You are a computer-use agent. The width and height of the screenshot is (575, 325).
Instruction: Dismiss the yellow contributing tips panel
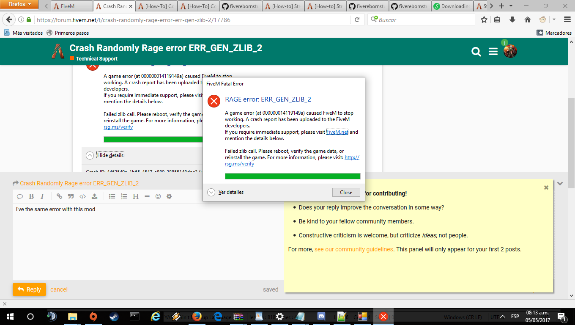(x=546, y=187)
